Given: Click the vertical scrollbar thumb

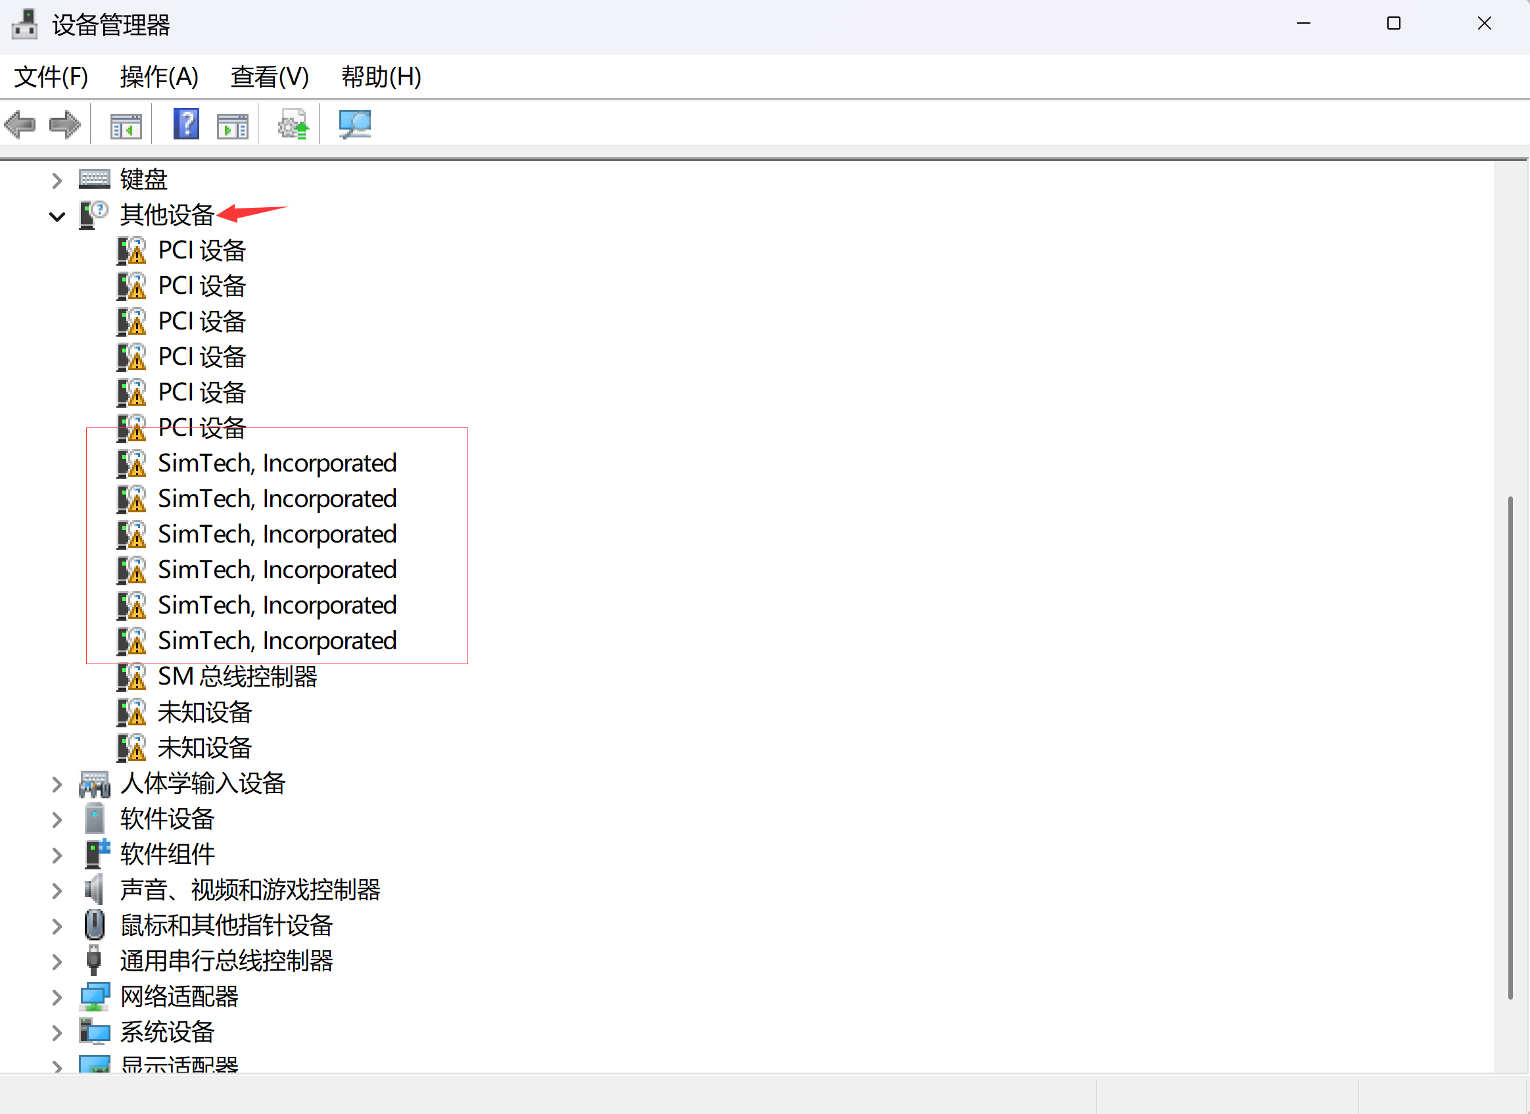Looking at the screenshot, I should (1510, 748).
